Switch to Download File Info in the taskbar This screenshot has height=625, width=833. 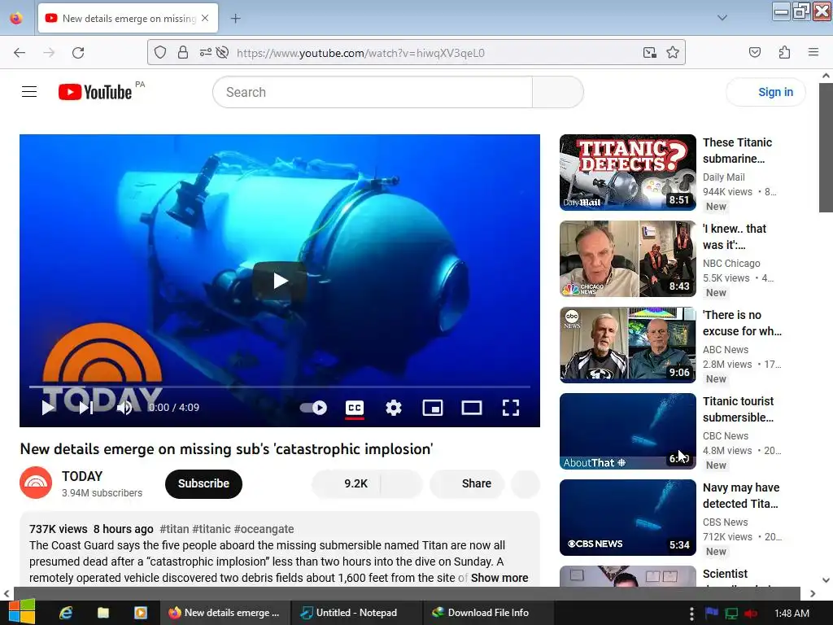(488, 613)
